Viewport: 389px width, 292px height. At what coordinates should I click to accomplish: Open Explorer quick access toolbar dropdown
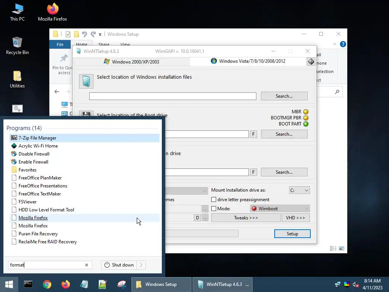tap(100, 35)
